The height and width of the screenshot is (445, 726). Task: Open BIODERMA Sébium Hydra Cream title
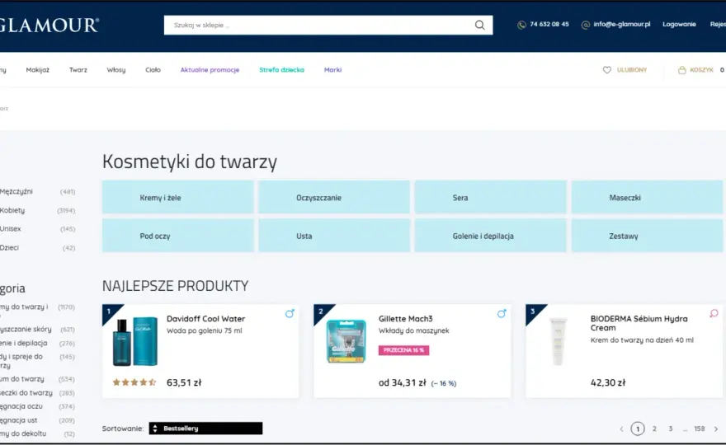639,323
